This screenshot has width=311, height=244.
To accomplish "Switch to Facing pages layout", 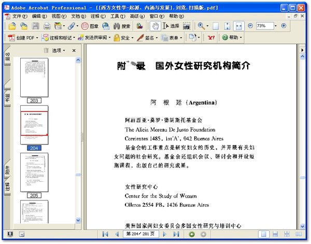I will [x=299, y=234].
